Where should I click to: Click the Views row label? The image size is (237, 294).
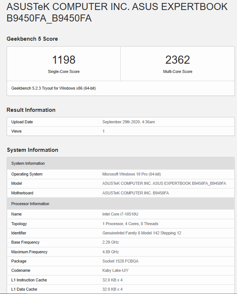(x=17, y=131)
